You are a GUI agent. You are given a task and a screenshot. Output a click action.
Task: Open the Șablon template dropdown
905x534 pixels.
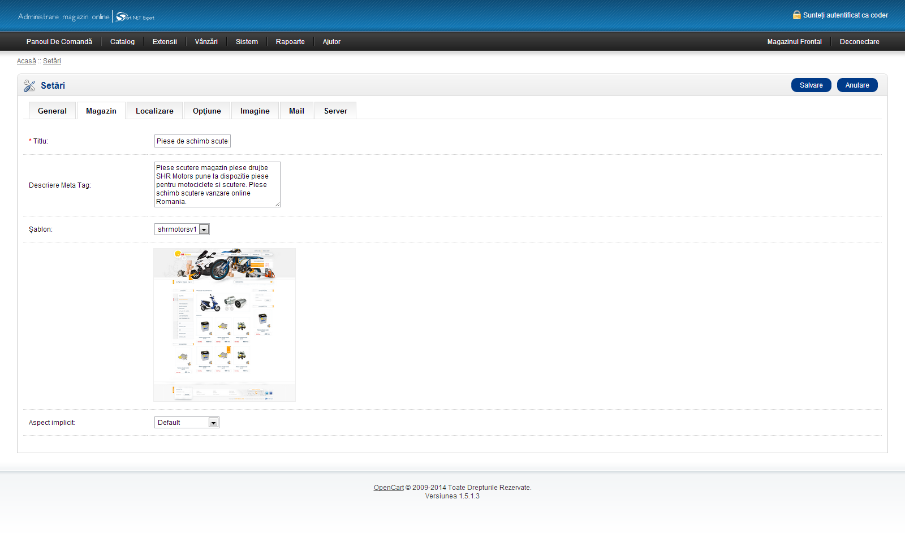click(x=182, y=229)
